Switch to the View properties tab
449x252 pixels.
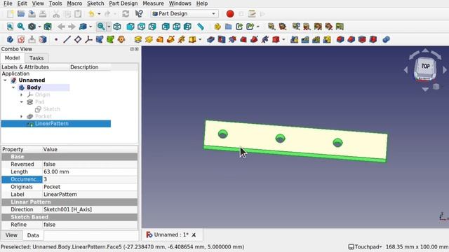pos(11,235)
